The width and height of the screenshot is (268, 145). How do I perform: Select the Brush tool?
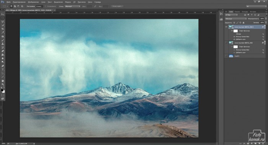[x=3, y=40]
